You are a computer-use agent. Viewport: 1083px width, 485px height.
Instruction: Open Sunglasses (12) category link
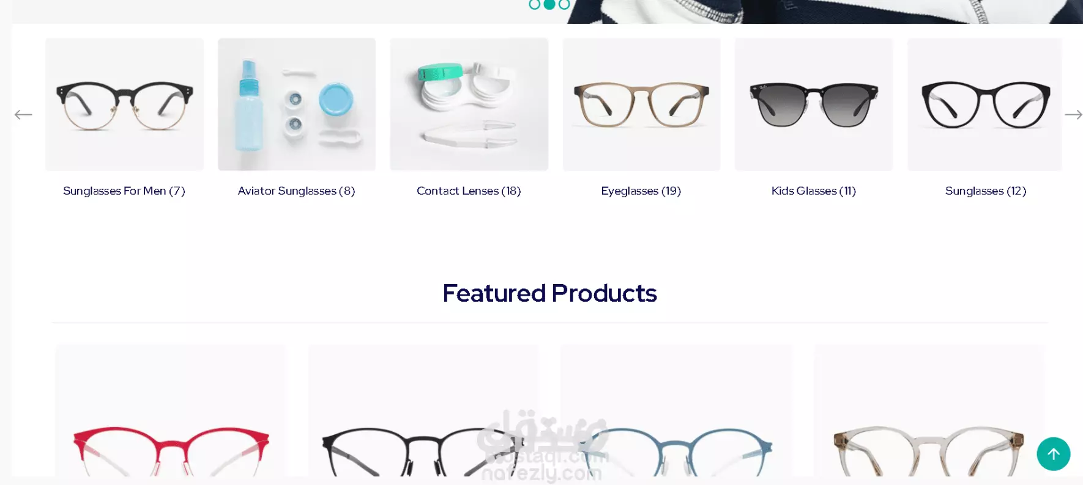pyautogui.click(x=985, y=191)
